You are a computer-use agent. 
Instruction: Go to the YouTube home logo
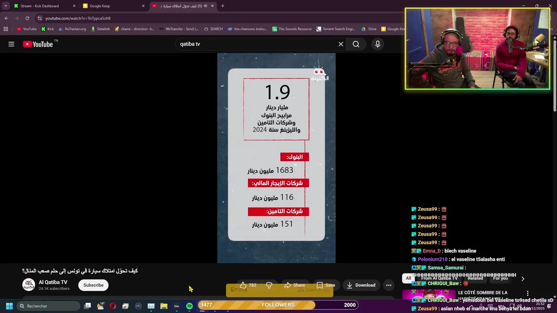click(x=38, y=44)
